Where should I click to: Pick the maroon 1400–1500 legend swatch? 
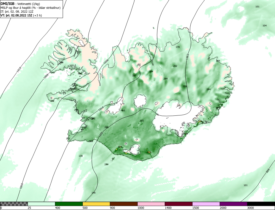pos(178,204)
